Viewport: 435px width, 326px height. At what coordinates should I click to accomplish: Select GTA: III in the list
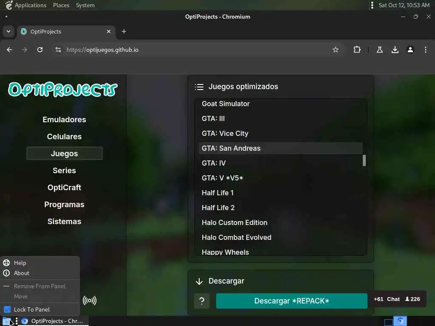pos(280,118)
